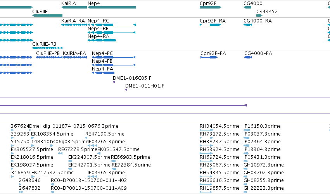The width and height of the screenshot is (330, 194).
Task: Select the Nep4-RB transcript
Action: click(x=111, y=33)
